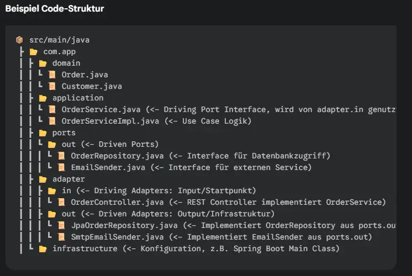Image resolution: width=412 pixels, height=276 pixels.
Task: Click the OrderService.java file icon
Action: [52, 109]
